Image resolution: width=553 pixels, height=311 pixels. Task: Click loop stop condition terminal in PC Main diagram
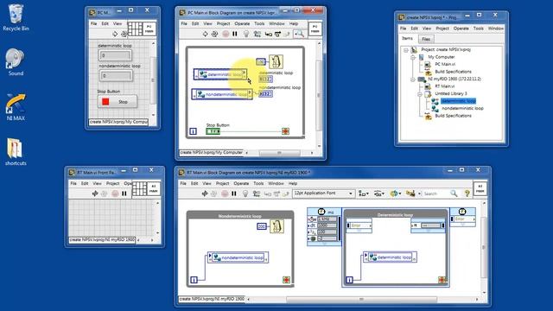285,131
